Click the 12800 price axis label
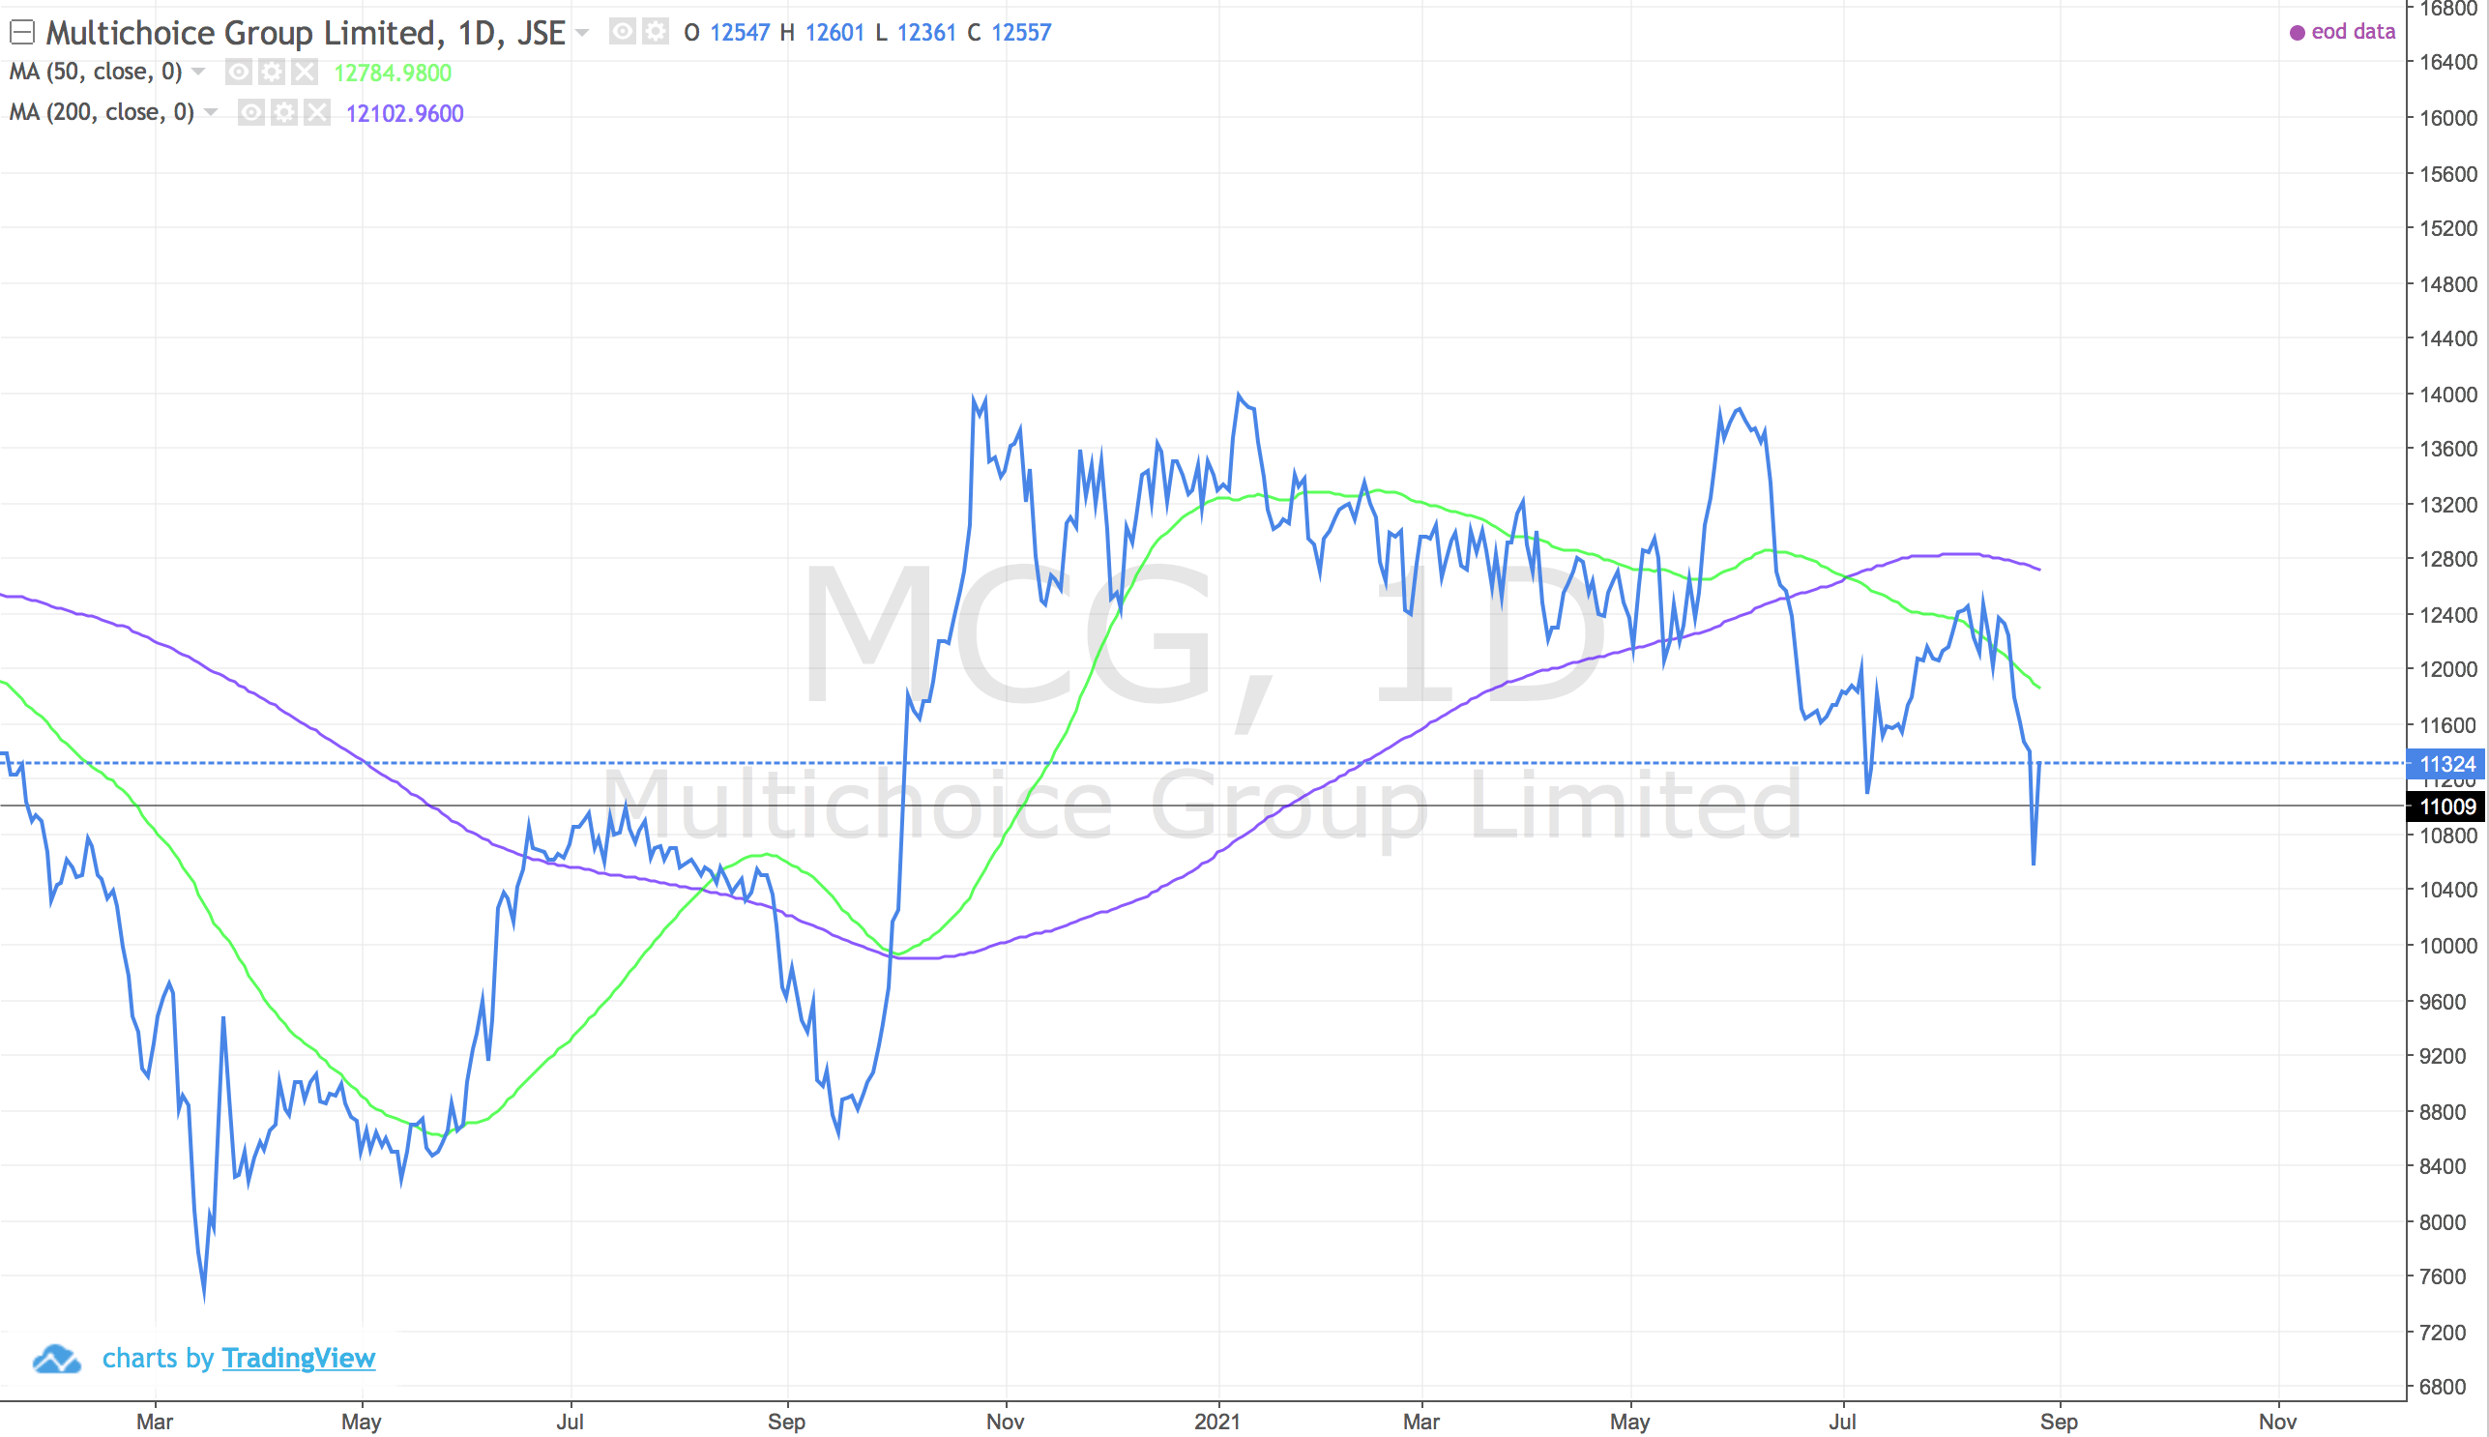This screenshot has height=1437, width=2489. 2447,559
